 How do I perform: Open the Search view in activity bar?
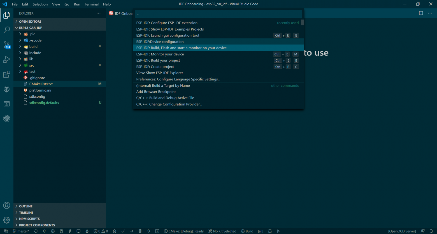pyautogui.click(x=6, y=30)
